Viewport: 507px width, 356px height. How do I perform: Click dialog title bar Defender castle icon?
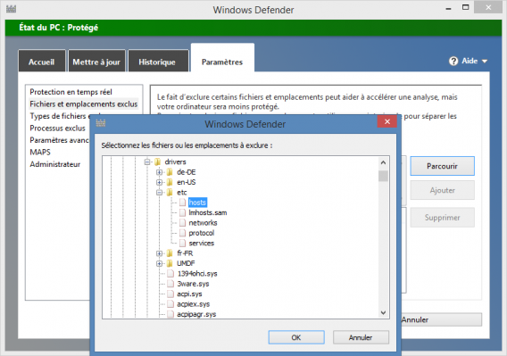click(x=101, y=123)
